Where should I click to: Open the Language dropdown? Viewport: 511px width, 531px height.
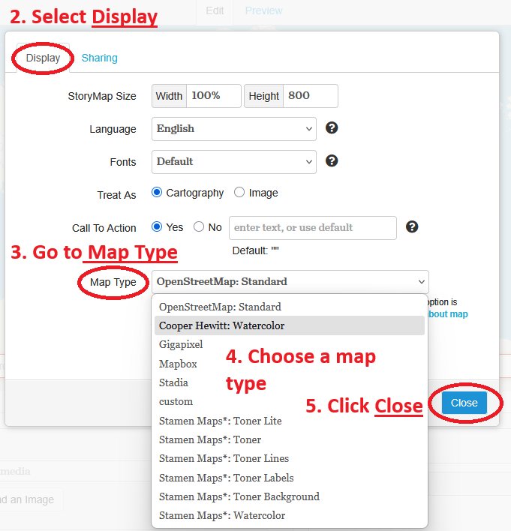[x=233, y=129]
